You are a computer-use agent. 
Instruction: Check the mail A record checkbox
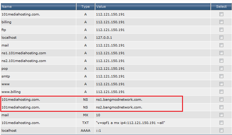[x=221, y=45]
